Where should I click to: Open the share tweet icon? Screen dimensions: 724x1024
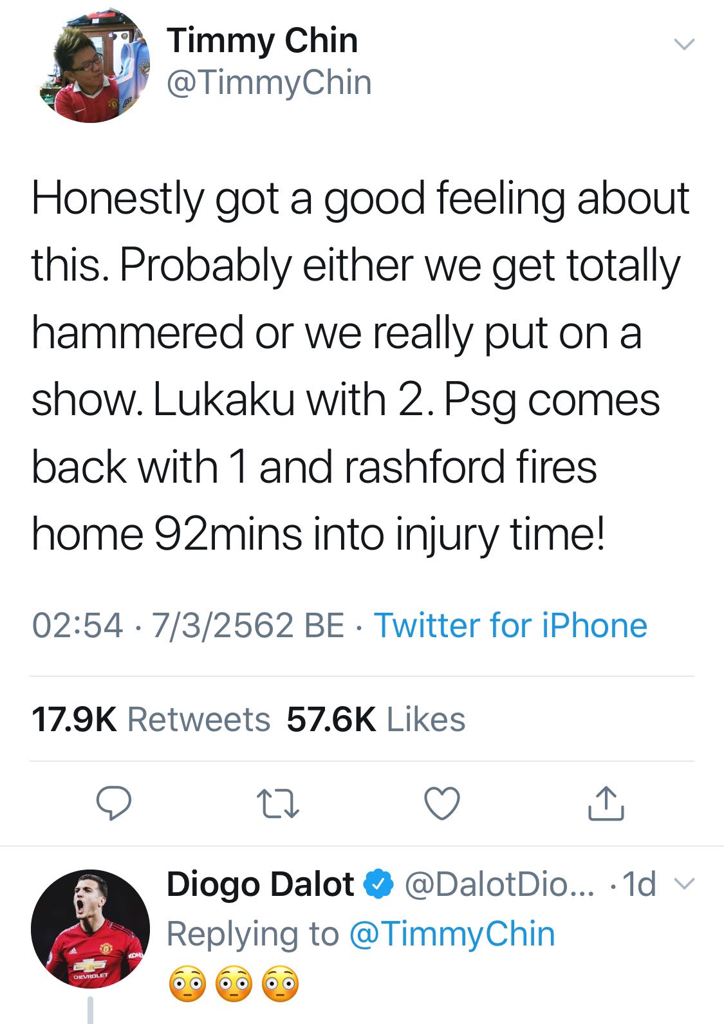[606, 803]
